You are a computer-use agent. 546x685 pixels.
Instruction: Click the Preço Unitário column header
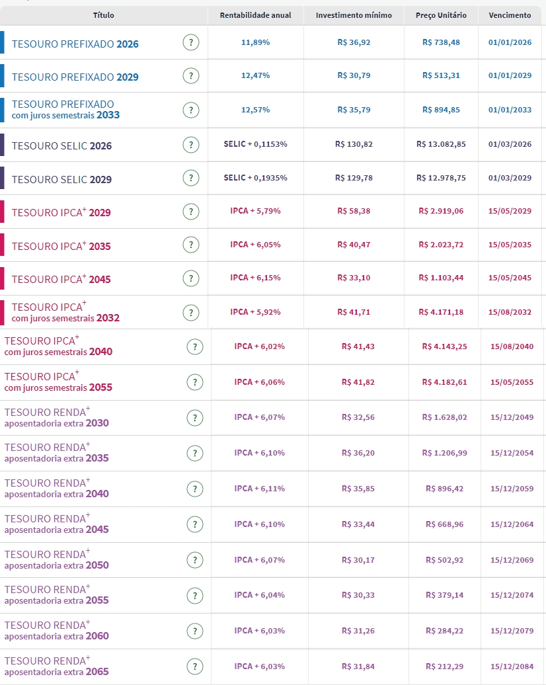(x=441, y=15)
